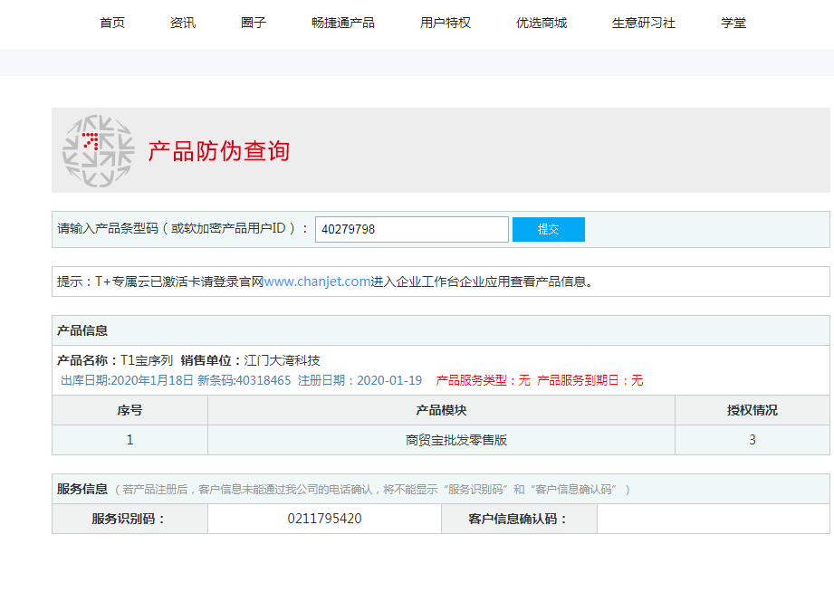Open the 畅捷通产品 menu
Screen dimensions: 834x592
point(343,23)
